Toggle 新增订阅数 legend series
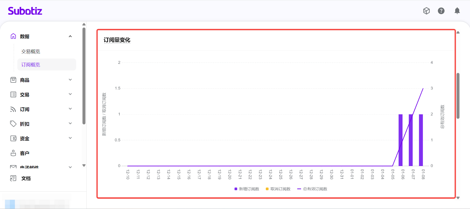This screenshot has height=209, width=470. pyautogui.click(x=247, y=189)
